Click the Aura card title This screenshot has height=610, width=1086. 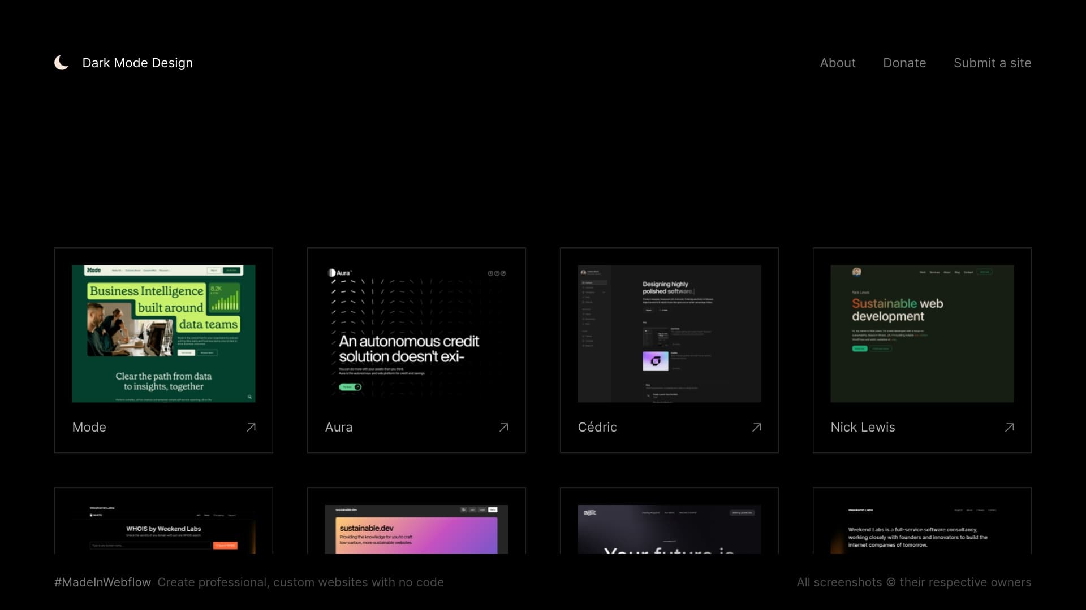339,427
